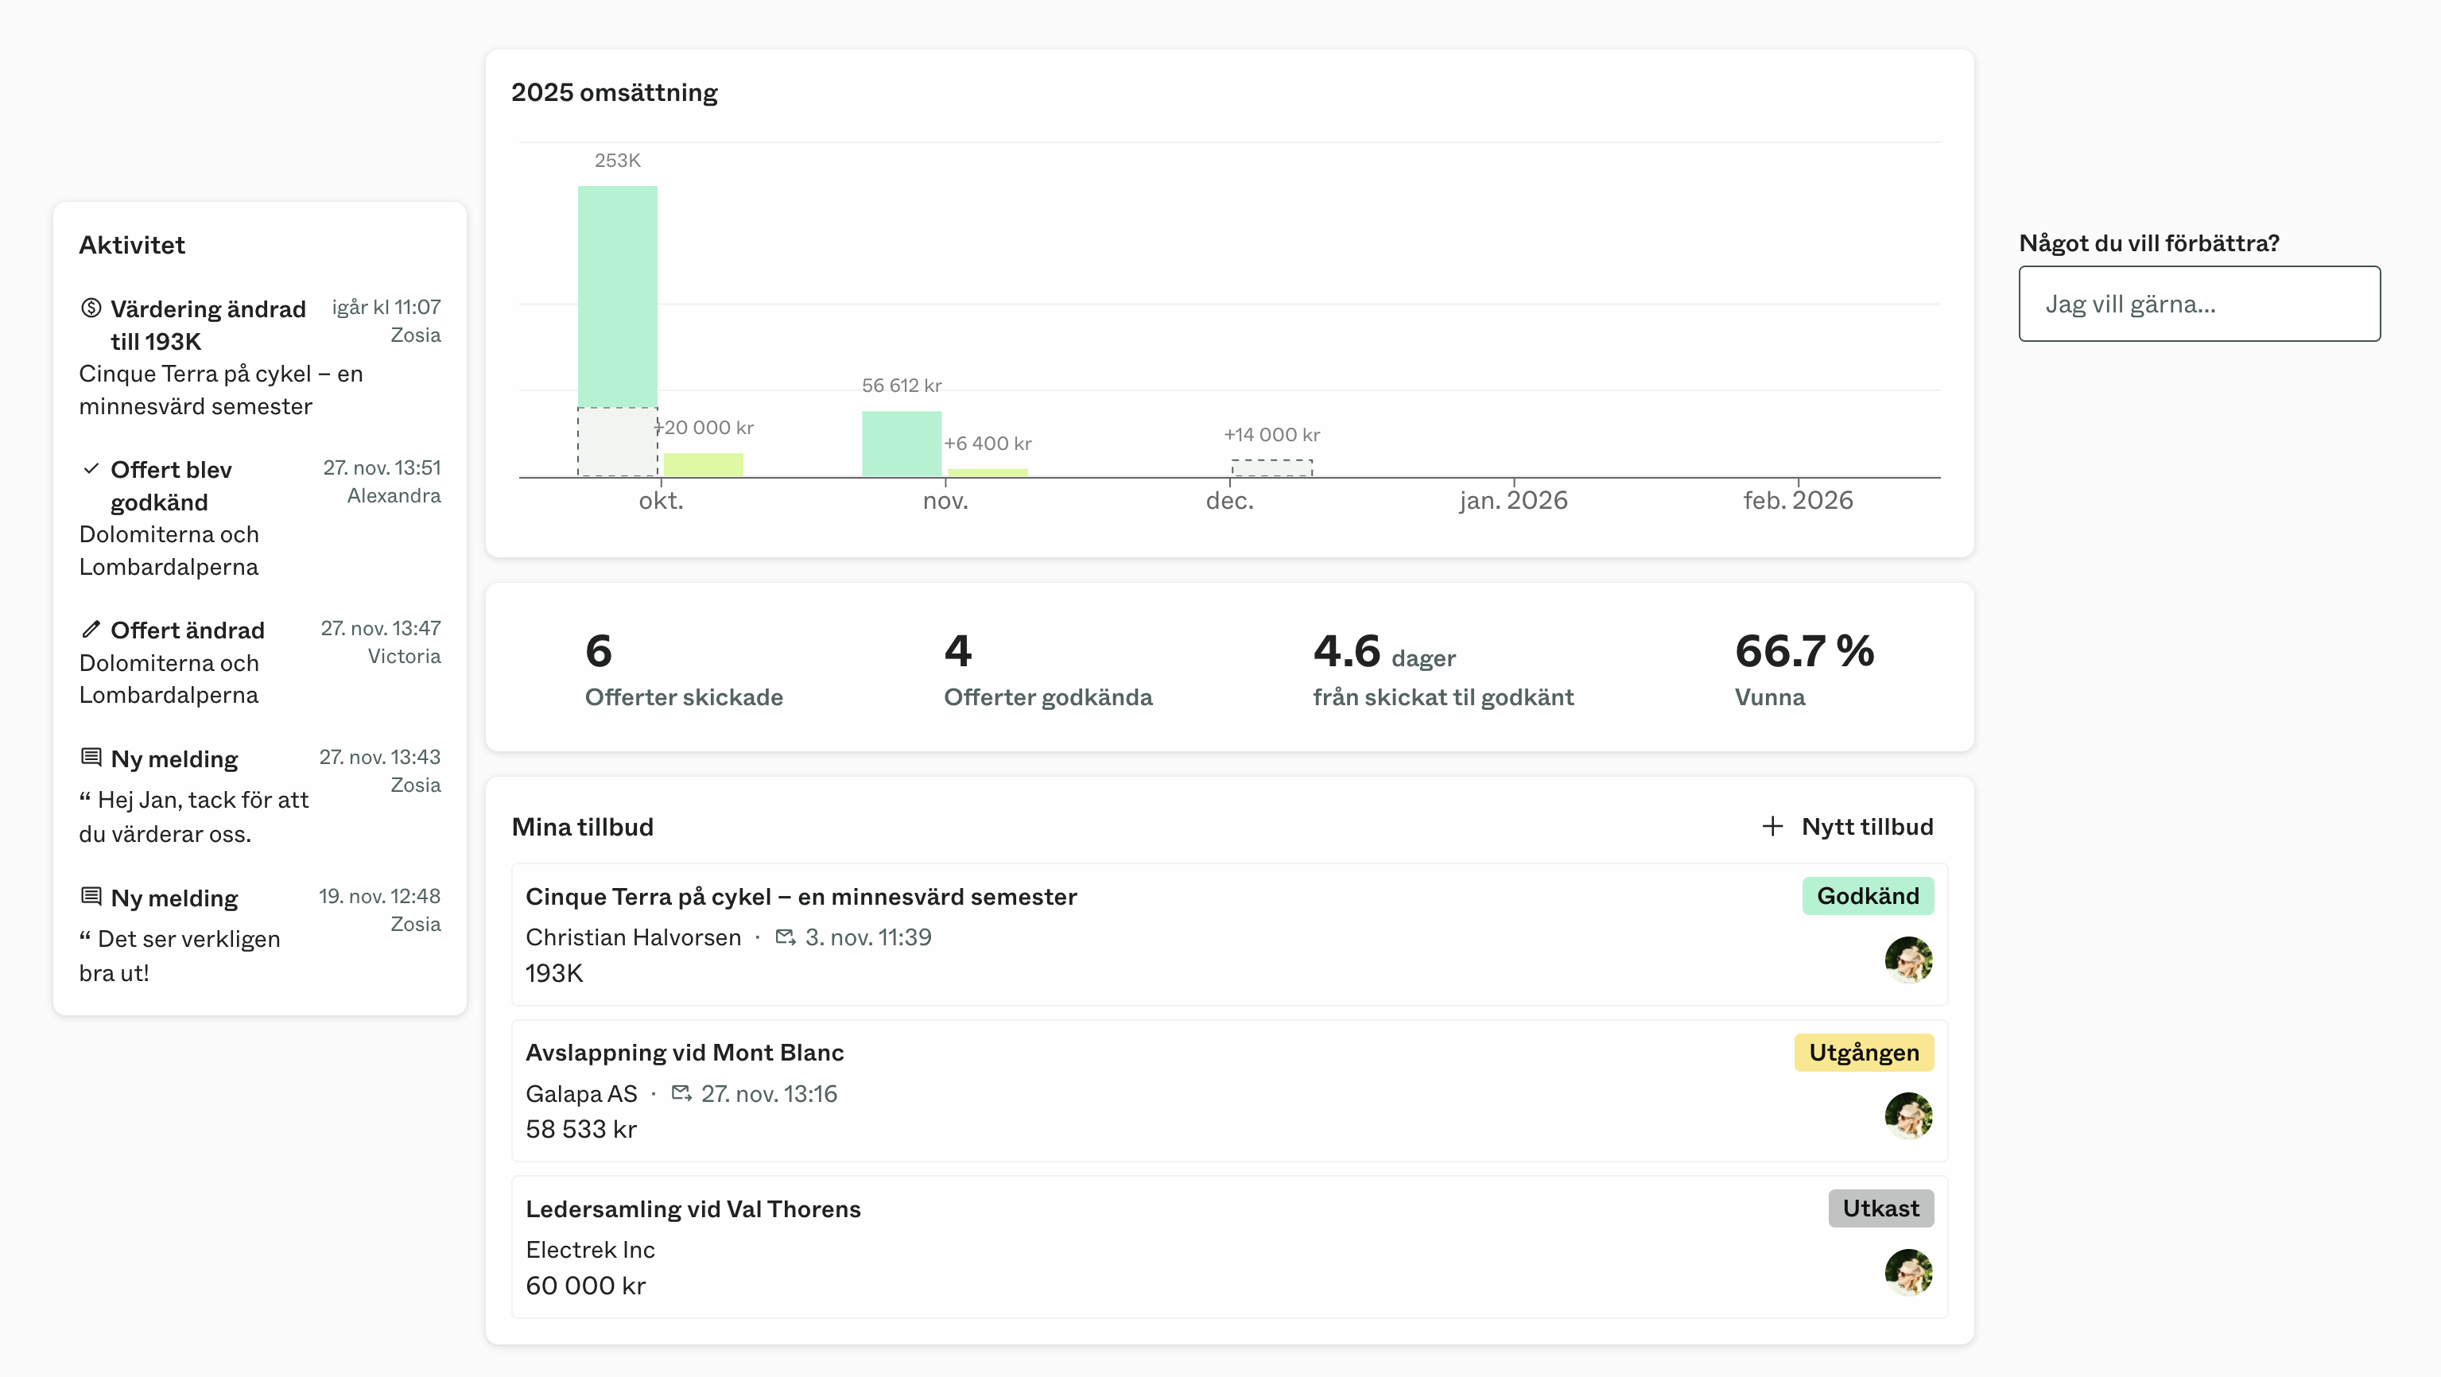
Task: Click avatar on Cinque Terra offer
Action: tap(1907, 960)
